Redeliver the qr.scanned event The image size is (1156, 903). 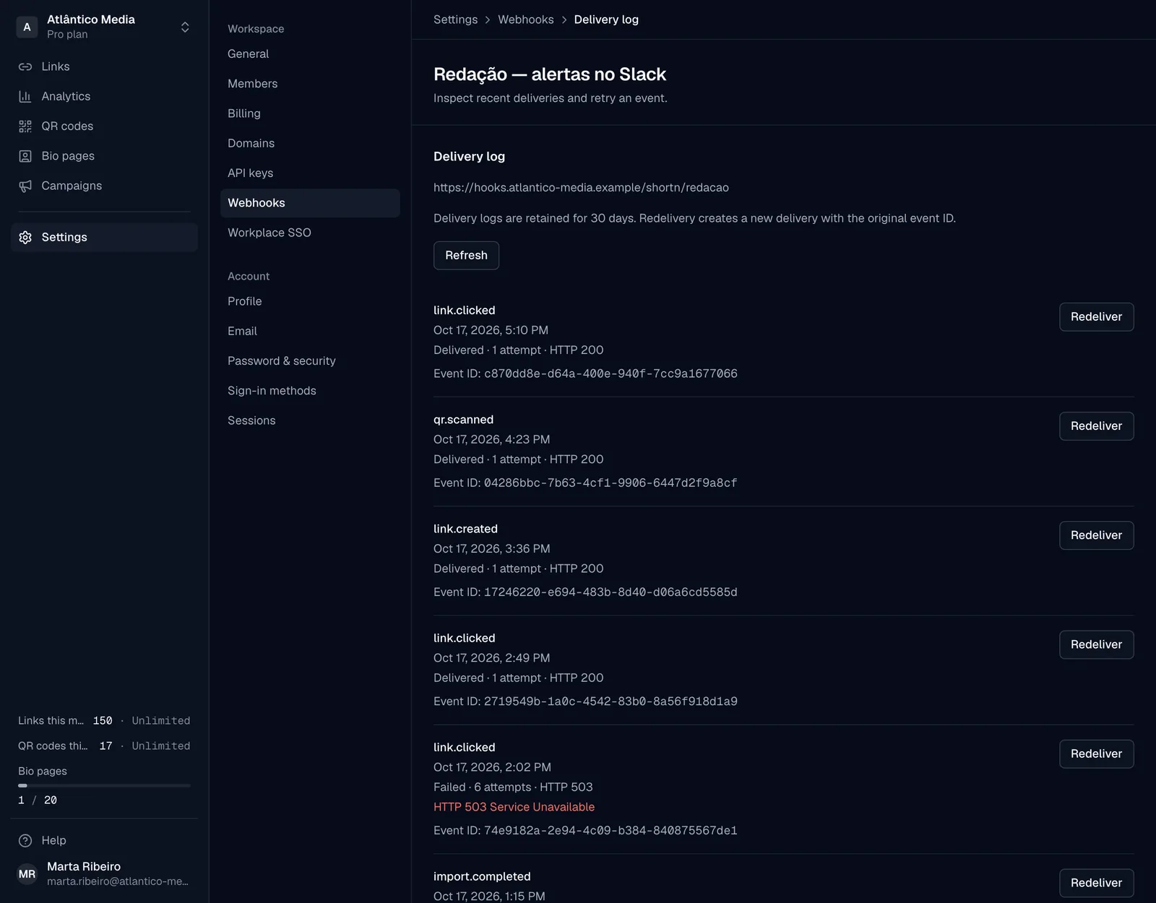pyautogui.click(x=1096, y=426)
